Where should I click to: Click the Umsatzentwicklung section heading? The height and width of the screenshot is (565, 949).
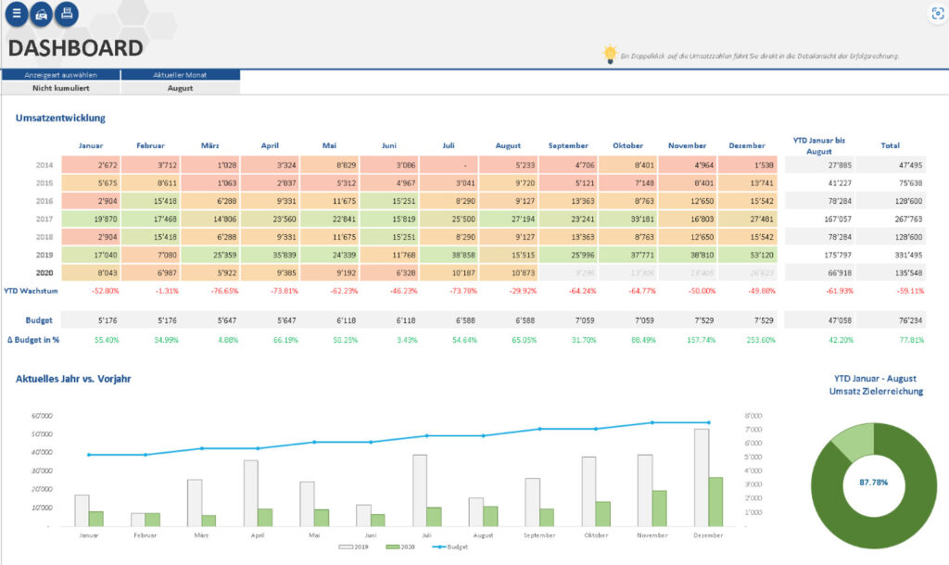[59, 118]
